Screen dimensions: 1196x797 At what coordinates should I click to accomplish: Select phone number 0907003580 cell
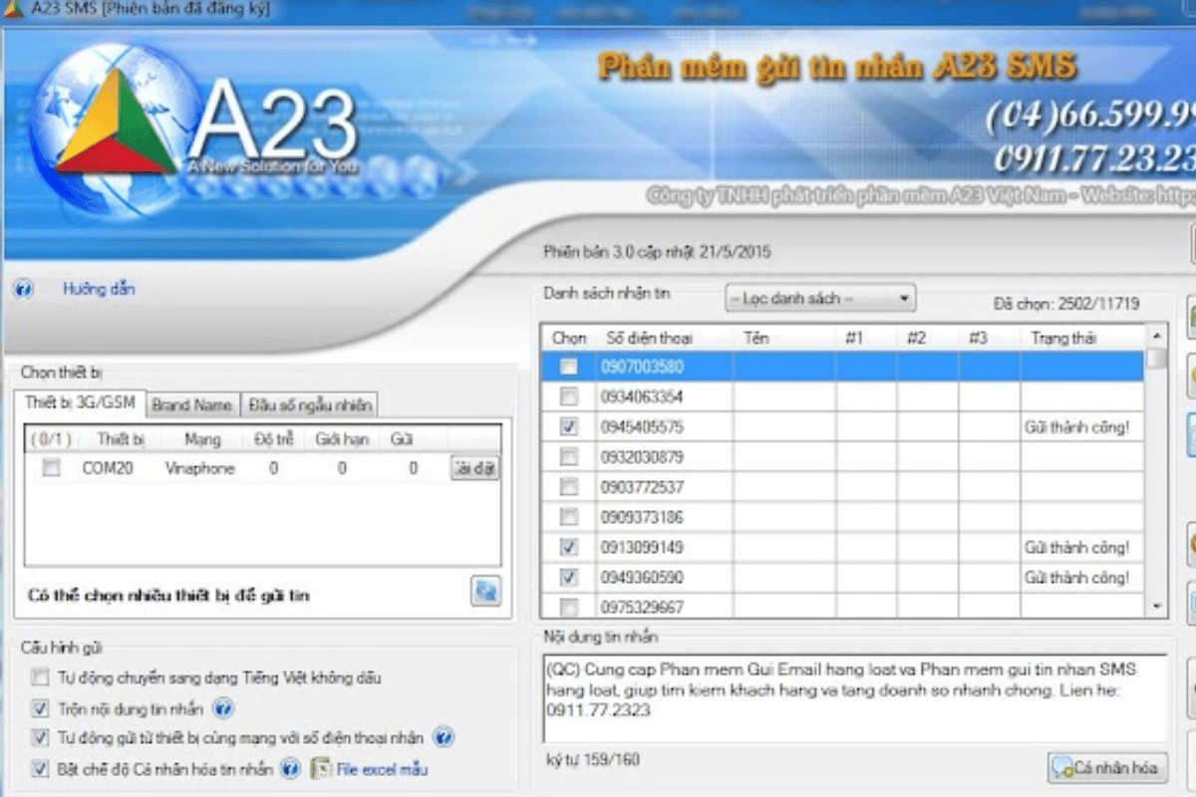click(666, 367)
